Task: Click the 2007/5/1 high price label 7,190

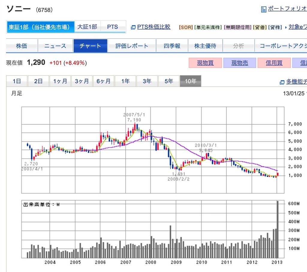Action: tap(134, 120)
